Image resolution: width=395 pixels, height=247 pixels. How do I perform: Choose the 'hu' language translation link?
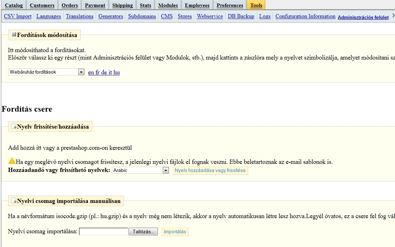[116, 73]
